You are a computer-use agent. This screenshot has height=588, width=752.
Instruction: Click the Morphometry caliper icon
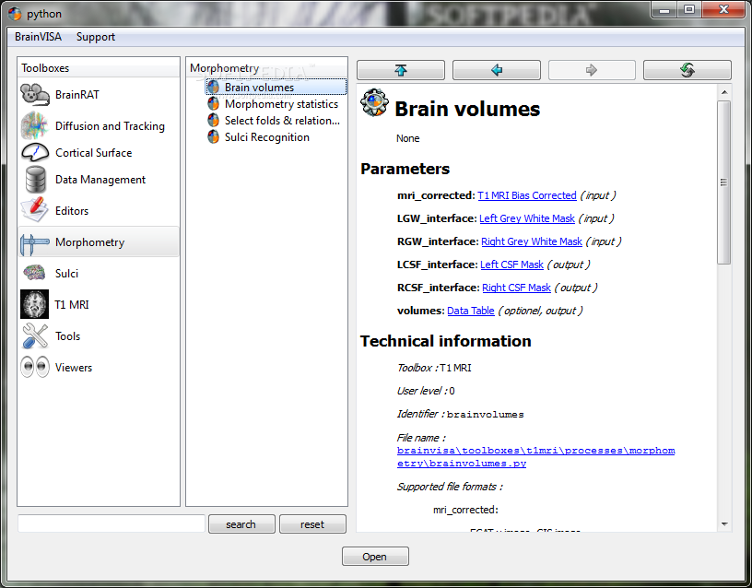point(34,242)
